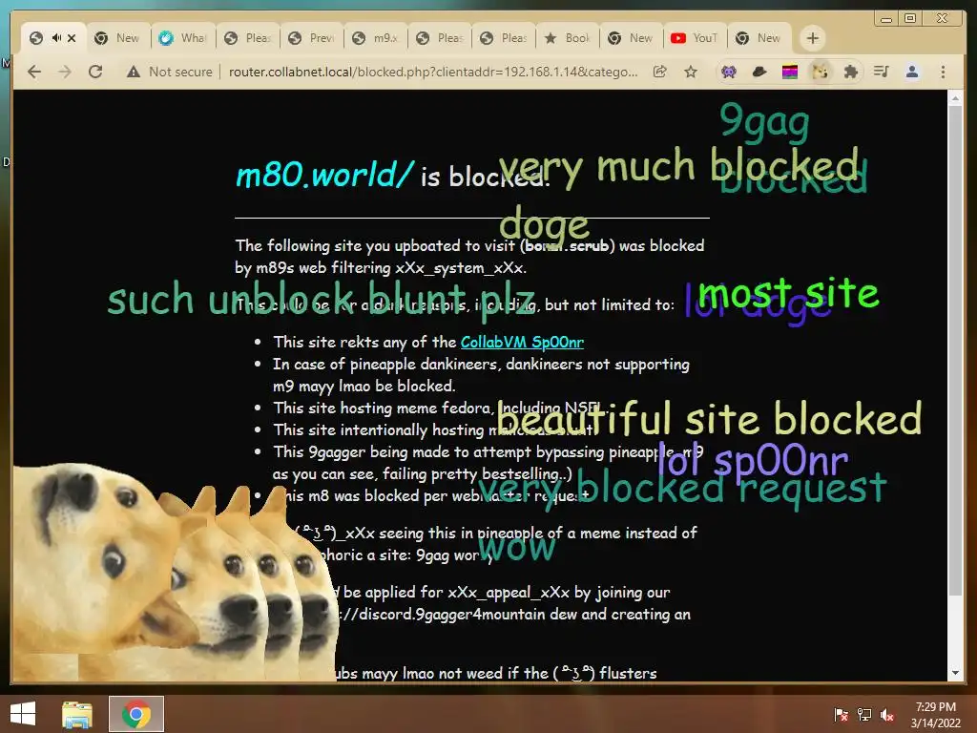The width and height of the screenshot is (977, 733).
Task: Select the last New tab
Action: (x=759, y=38)
